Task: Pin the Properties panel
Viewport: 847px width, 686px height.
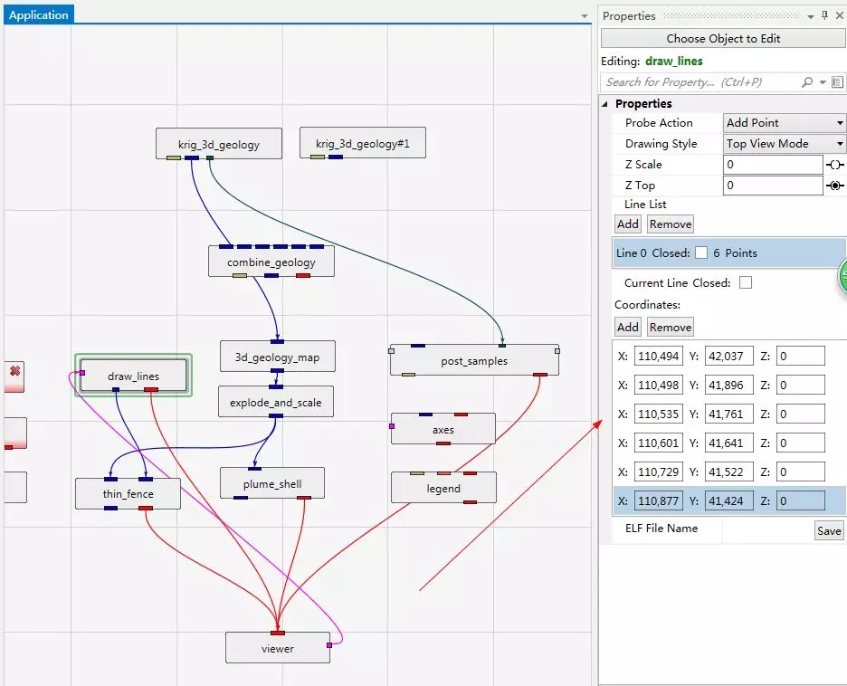Action: click(824, 15)
